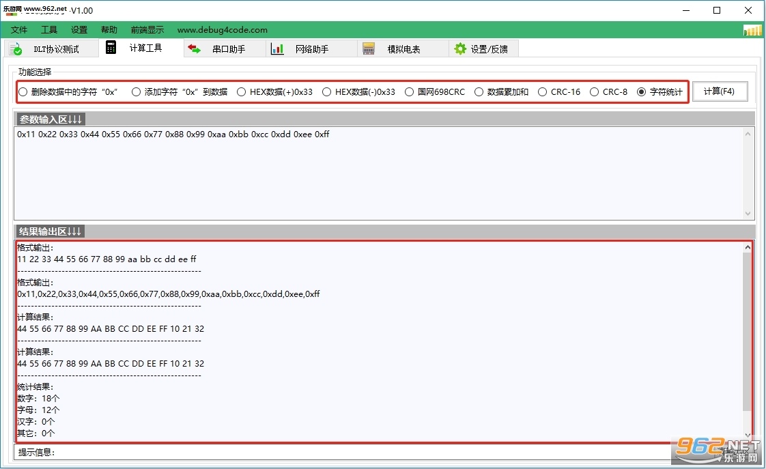Click the simulated meter device icon

coord(369,49)
